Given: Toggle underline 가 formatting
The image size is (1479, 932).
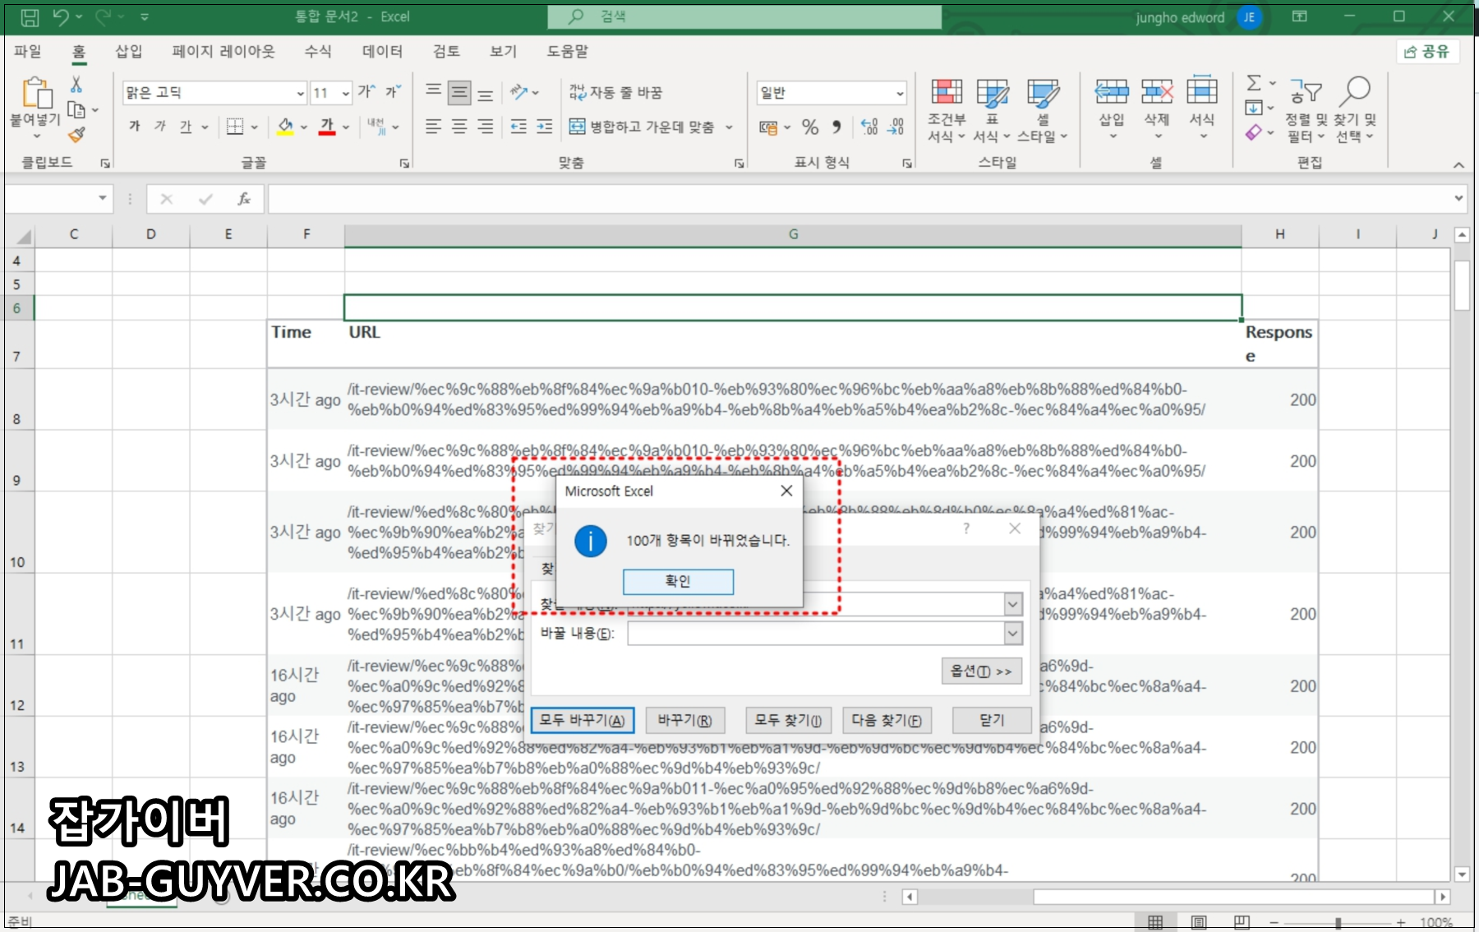Looking at the screenshot, I should click(x=186, y=127).
